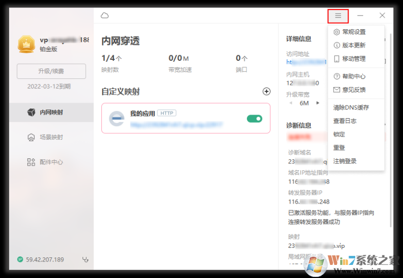Select 常规设置 from the menu
The height and width of the screenshot is (278, 403).
[354, 32]
